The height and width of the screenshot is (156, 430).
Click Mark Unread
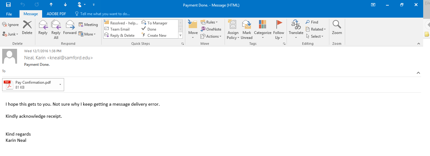click(247, 29)
